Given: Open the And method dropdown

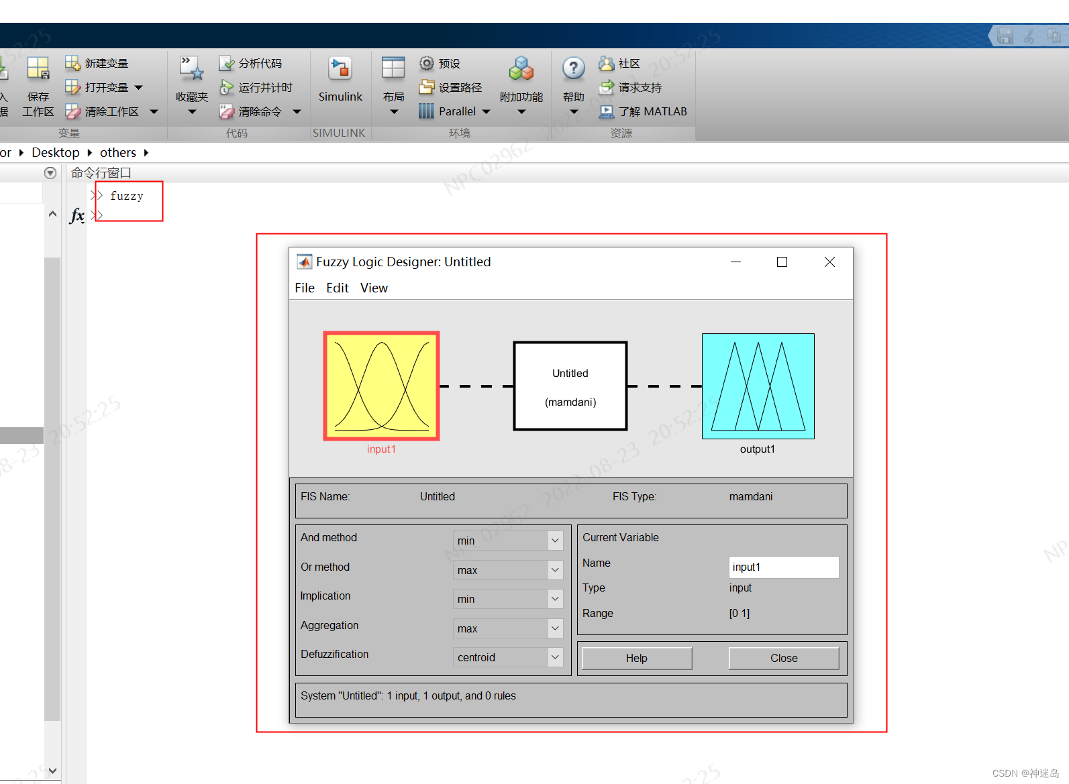Looking at the screenshot, I should tap(508, 541).
